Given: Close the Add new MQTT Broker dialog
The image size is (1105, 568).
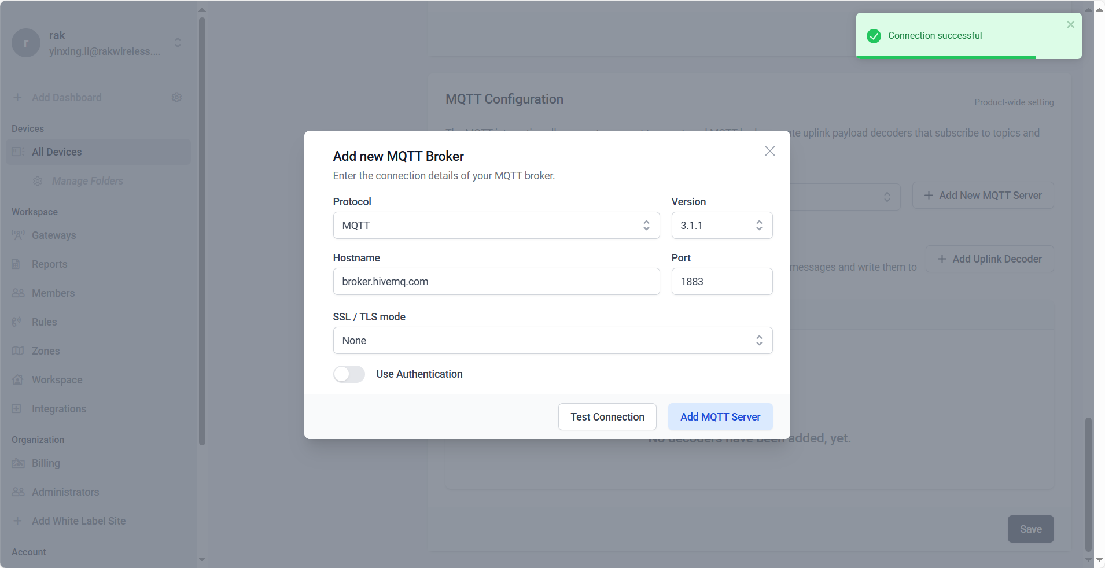Looking at the screenshot, I should click(x=769, y=151).
